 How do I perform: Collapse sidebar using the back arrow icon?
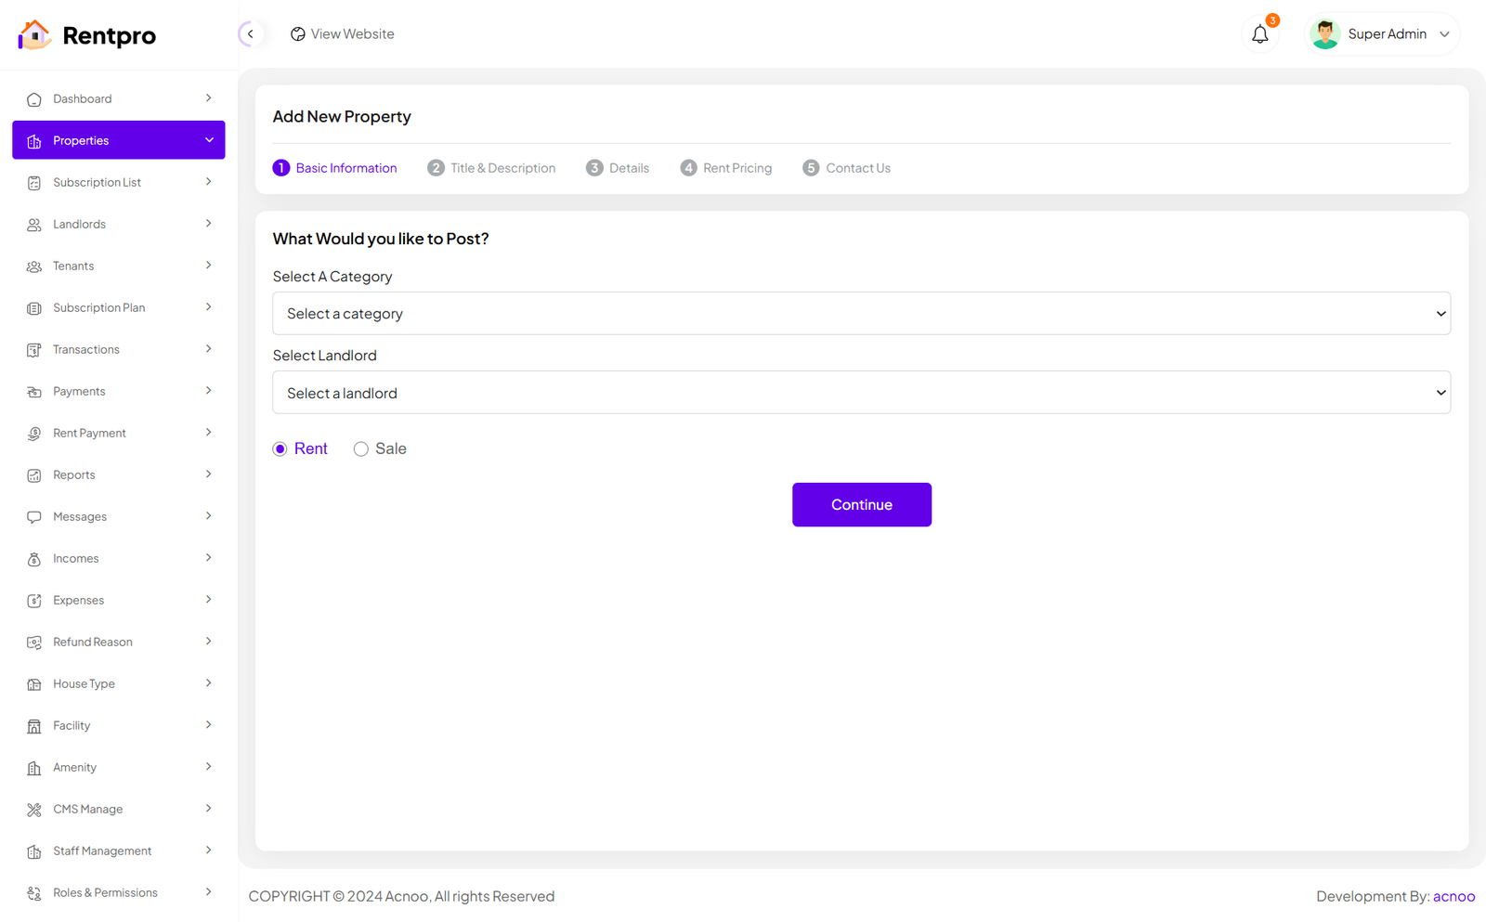[250, 34]
